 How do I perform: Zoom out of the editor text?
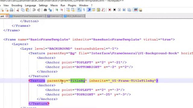(x=61, y=10)
